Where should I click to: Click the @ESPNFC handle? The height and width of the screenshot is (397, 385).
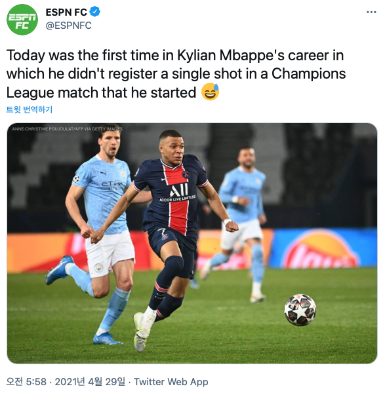pos(68,26)
